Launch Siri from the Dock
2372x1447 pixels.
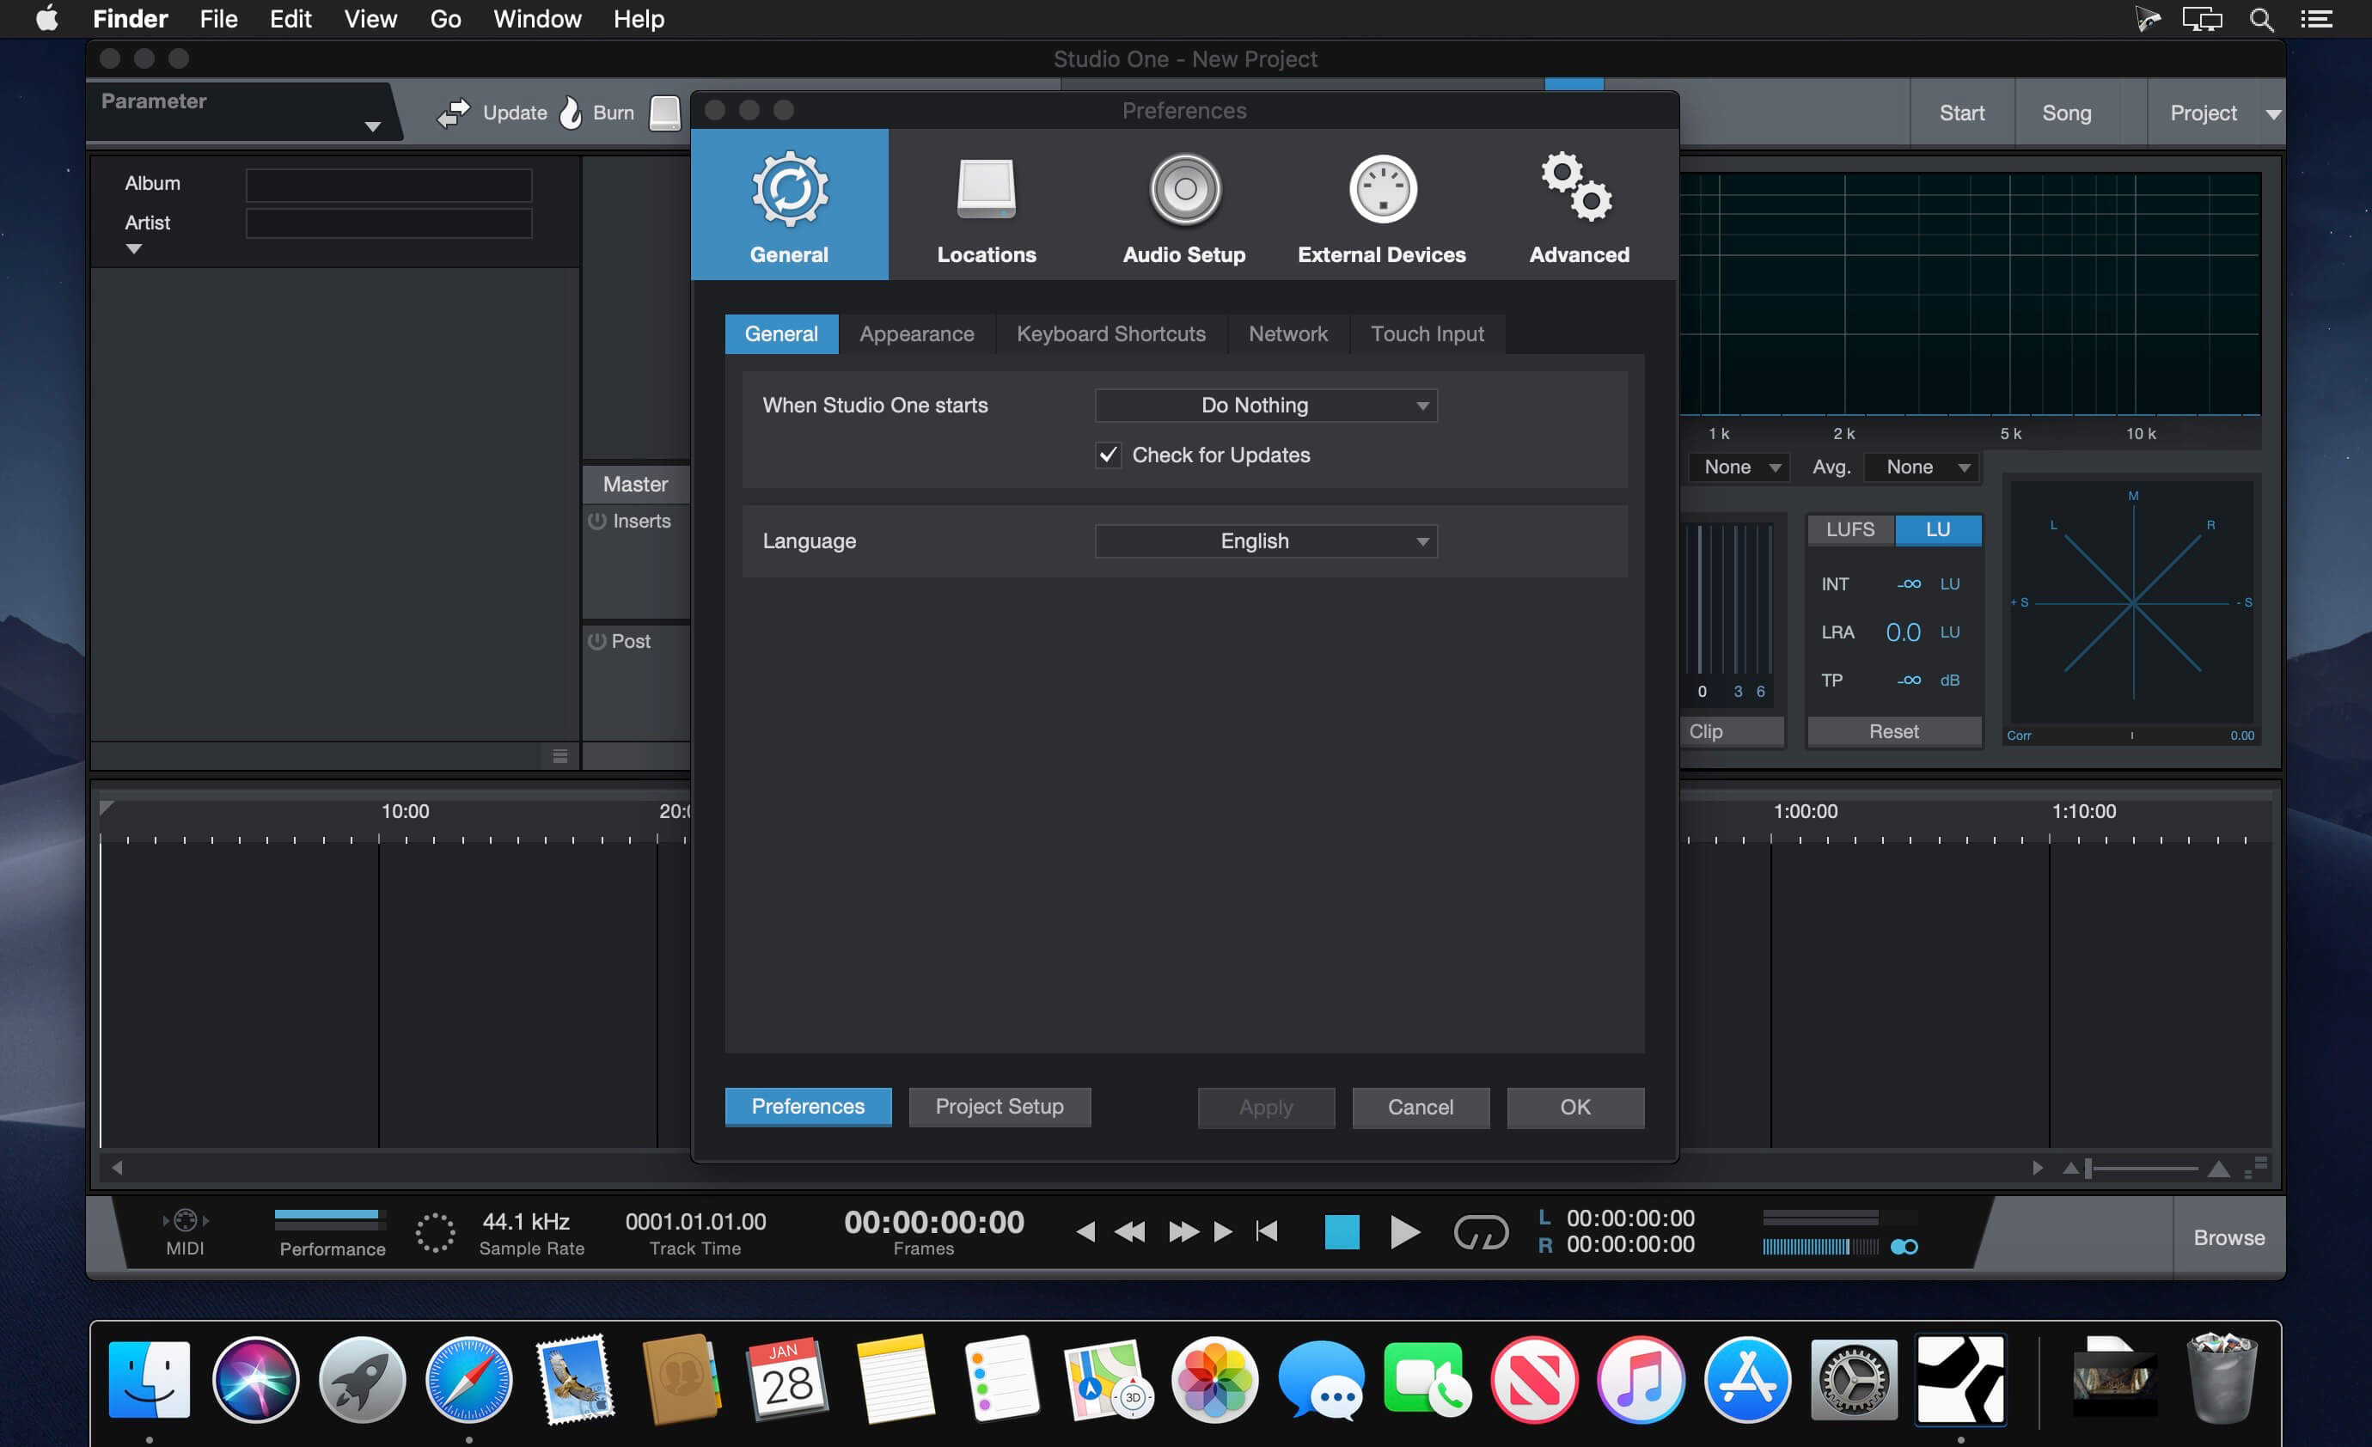click(255, 1380)
